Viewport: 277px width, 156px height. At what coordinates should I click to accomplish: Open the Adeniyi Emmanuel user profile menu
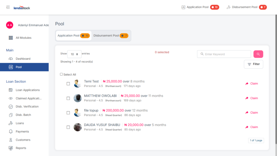pyautogui.click(x=27, y=25)
